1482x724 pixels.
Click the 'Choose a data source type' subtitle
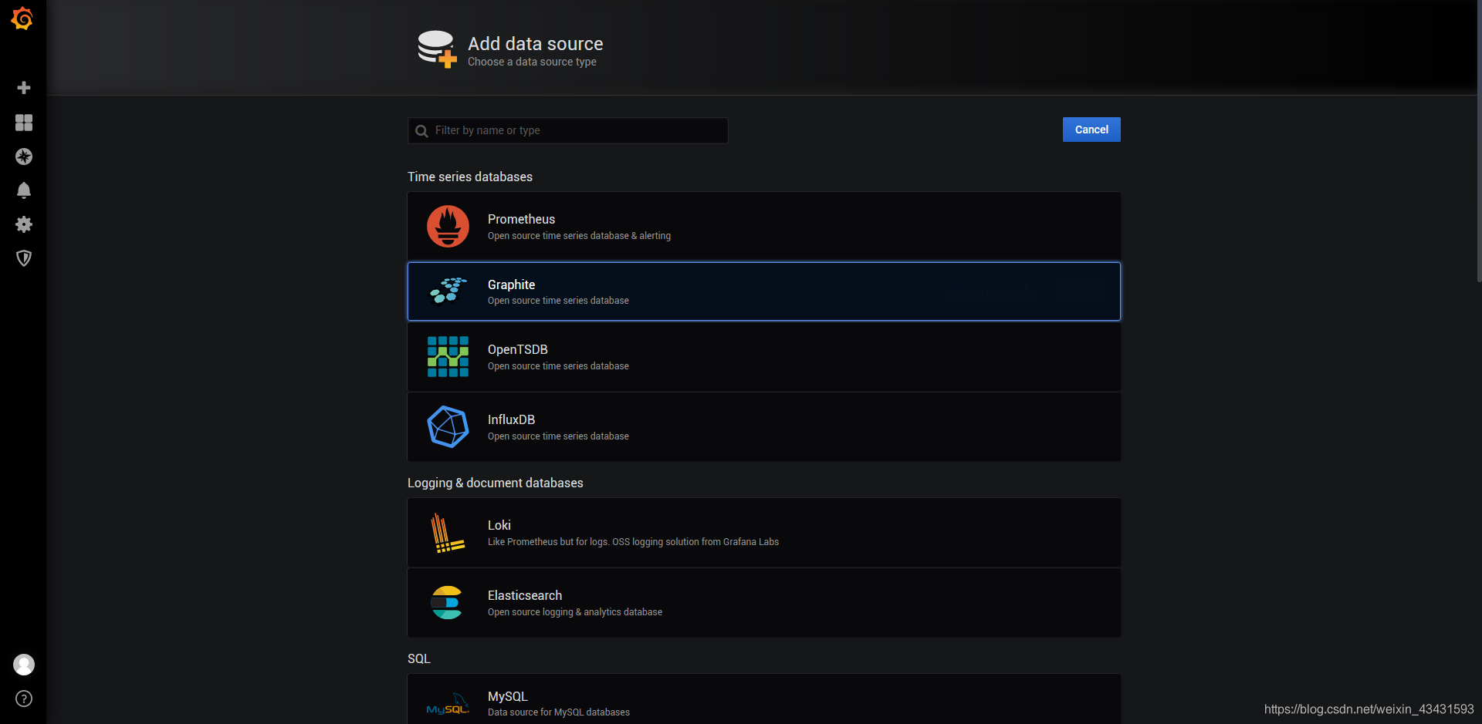point(532,62)
